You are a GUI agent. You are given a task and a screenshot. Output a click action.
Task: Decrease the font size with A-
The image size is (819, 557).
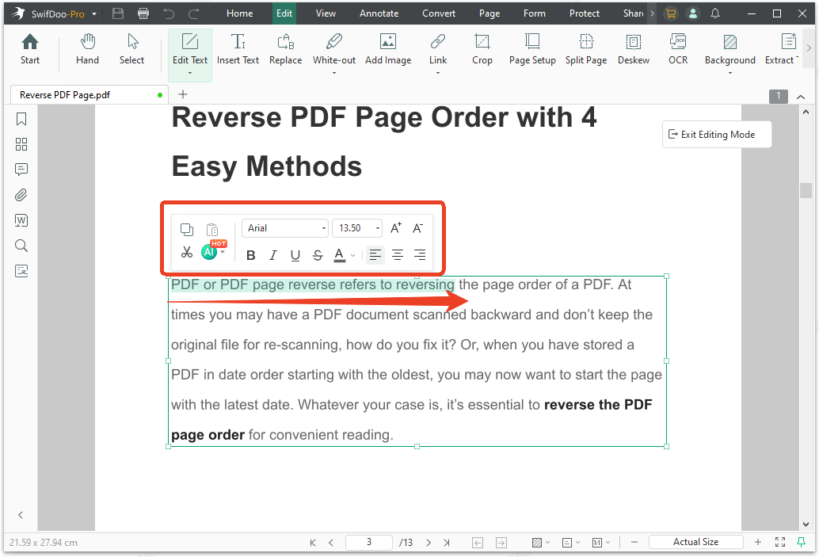tap(418, 228)
